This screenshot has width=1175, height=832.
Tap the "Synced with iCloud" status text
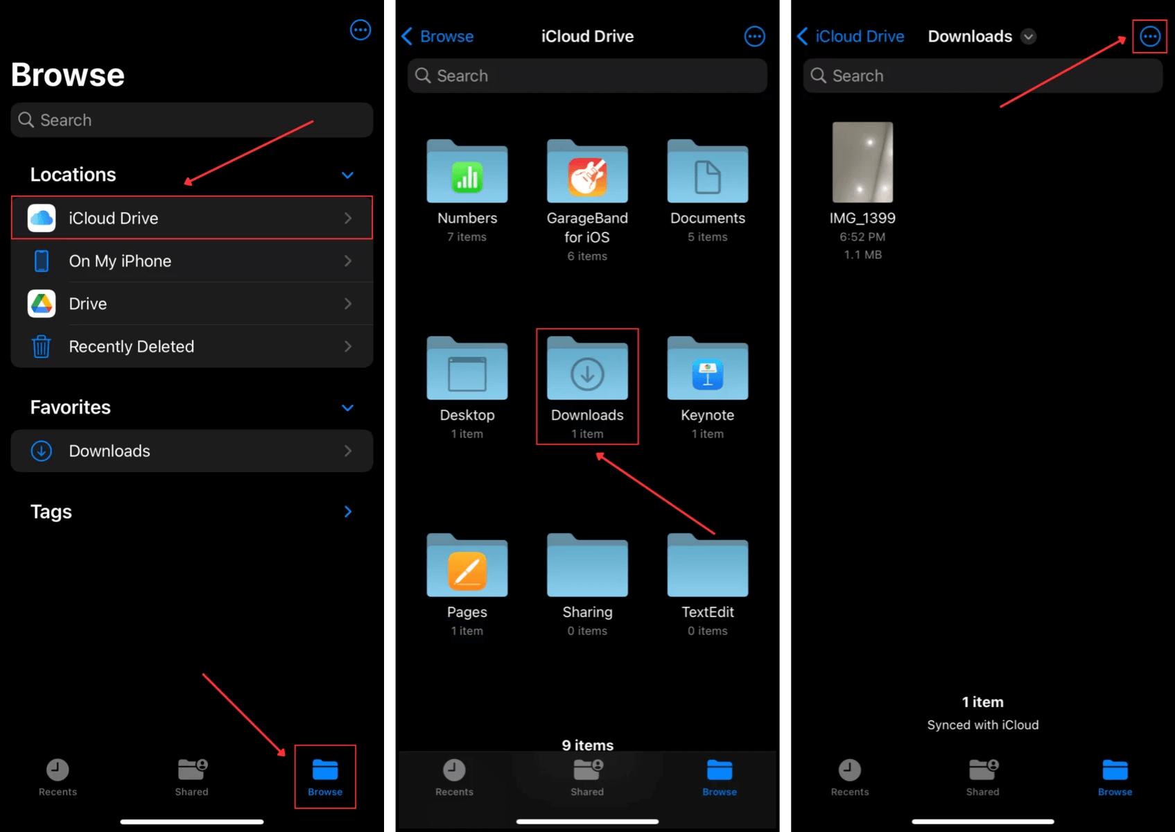[983, 725]
